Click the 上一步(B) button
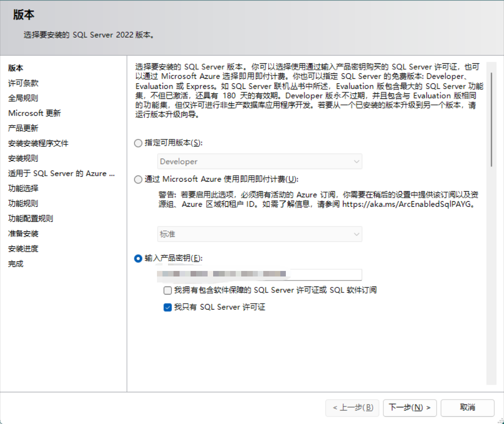The image size is (504, 424). click(x=353, y=408)
